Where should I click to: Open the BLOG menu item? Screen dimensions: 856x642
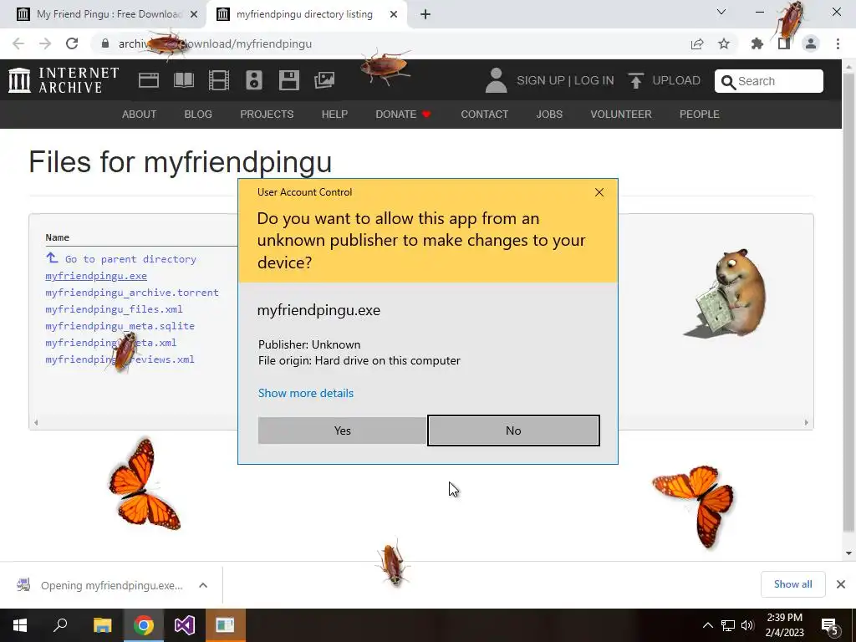(198, 114)
